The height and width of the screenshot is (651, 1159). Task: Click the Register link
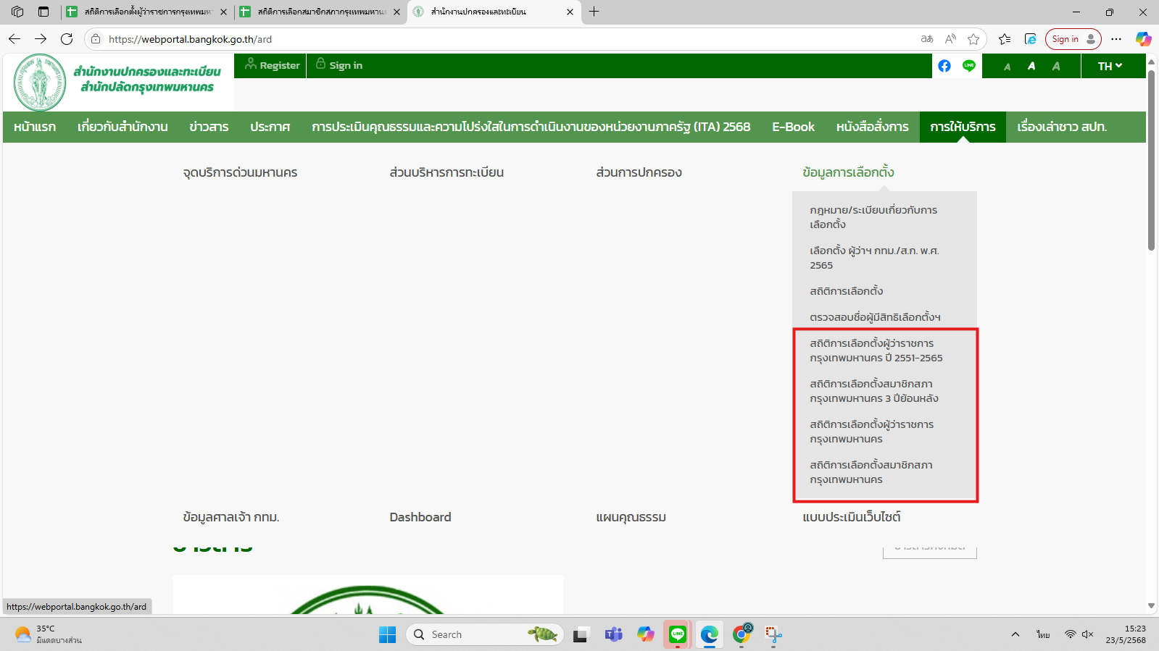pos(273,65)
